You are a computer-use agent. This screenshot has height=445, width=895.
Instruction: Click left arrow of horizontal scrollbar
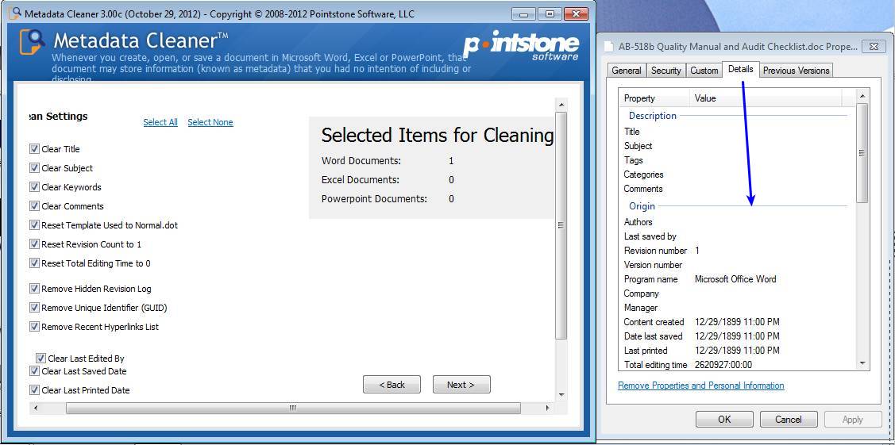click(36, 408)
